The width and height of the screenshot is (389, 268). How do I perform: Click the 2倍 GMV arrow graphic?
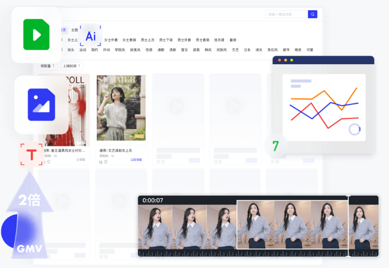(29, 215)
